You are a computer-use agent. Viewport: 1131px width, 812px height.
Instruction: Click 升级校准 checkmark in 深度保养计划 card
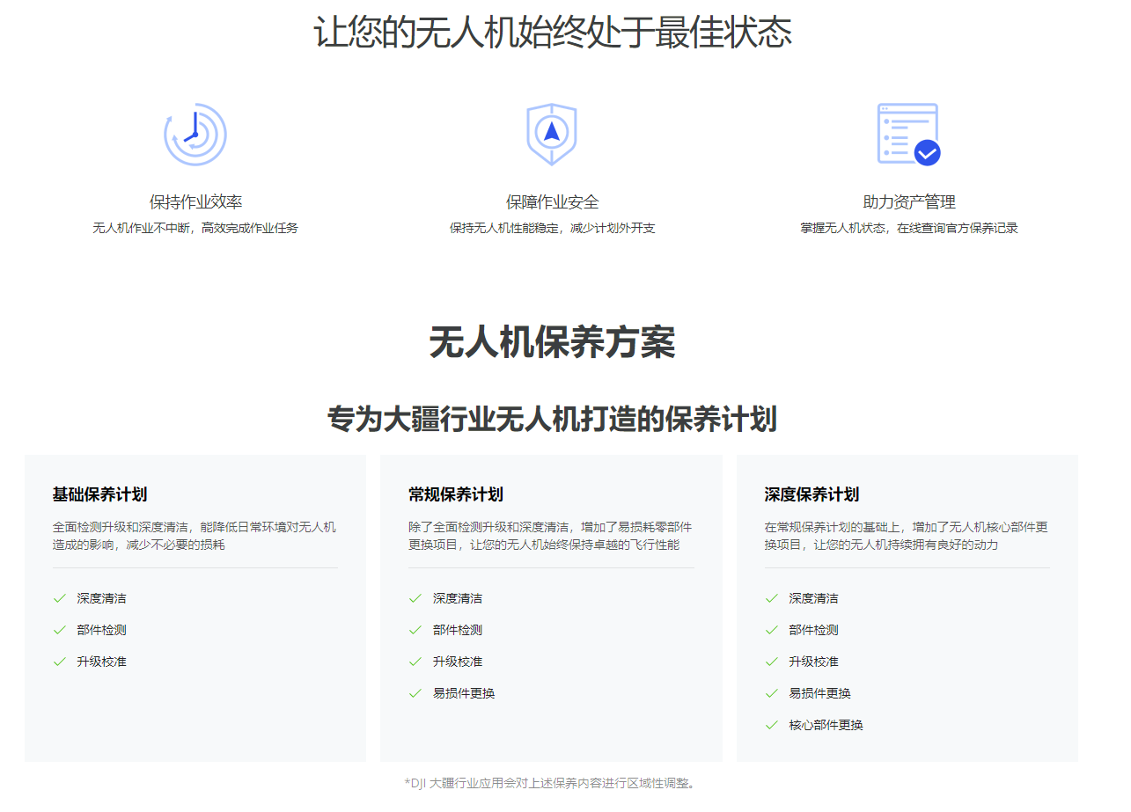(x=772, y=662)
